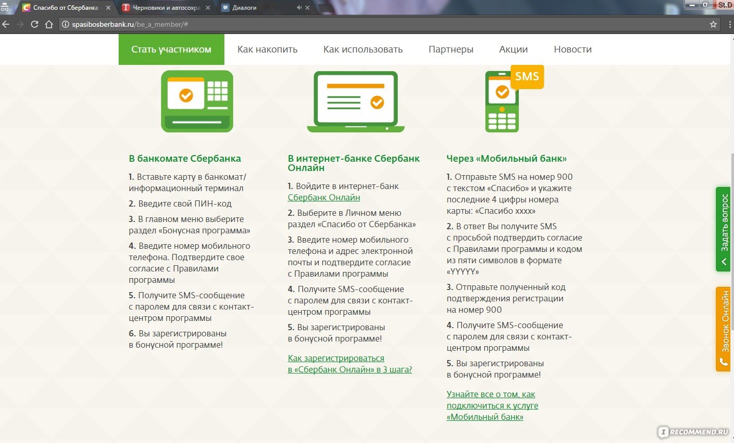Click sixth ATM step Вы зарегистрированы
The width and height of the screenshot is (734, 443).
178,339
